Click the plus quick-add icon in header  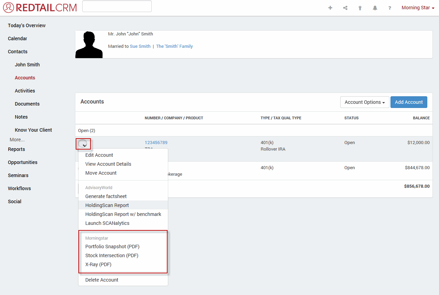(x=330, y=8)
